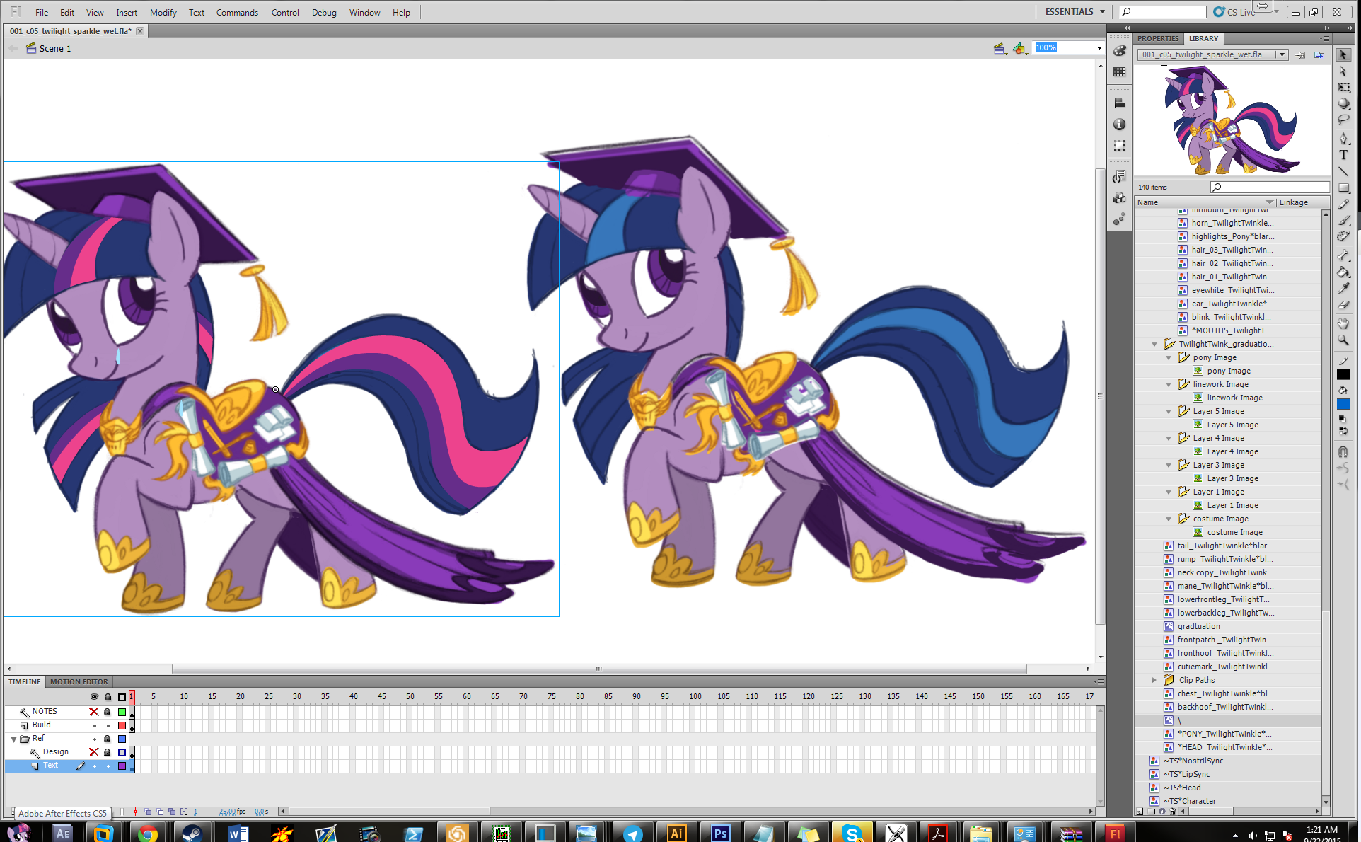
Task: Select the Bone tool
Action: click(1343, 255)
